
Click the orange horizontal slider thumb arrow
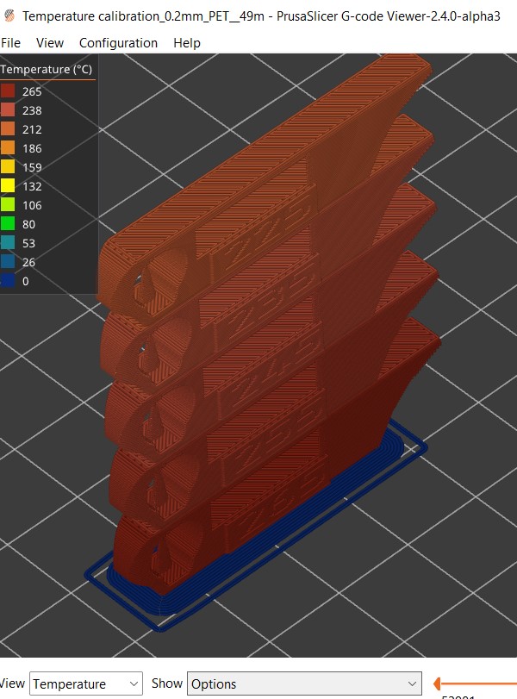[438, 683]
